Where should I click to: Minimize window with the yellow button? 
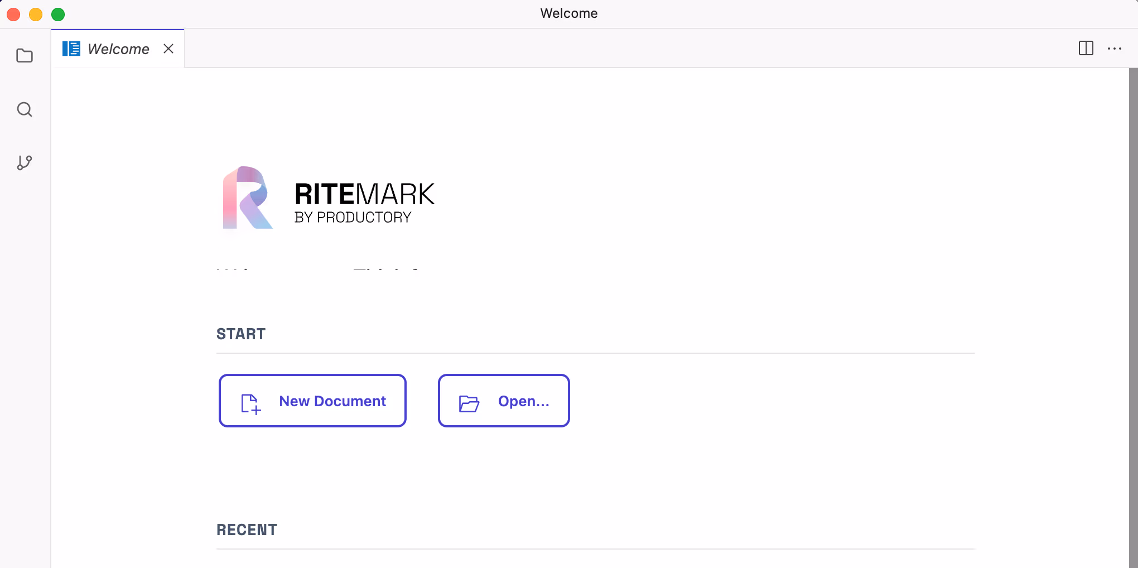(x=36, y=14)
